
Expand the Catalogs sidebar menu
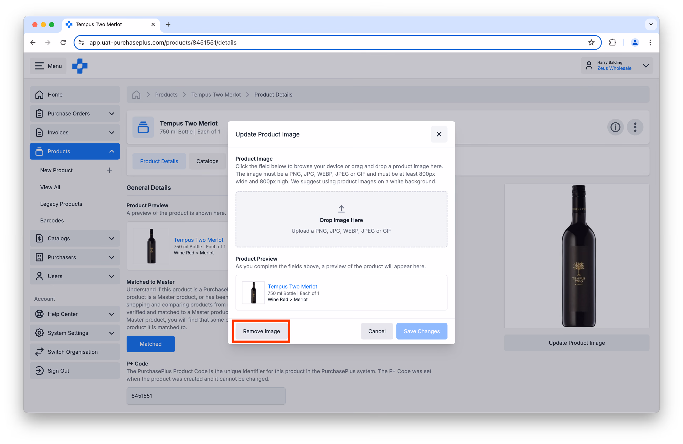click(75, 239)
